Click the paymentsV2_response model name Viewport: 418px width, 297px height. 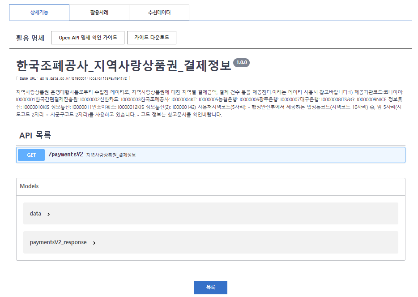58,242
